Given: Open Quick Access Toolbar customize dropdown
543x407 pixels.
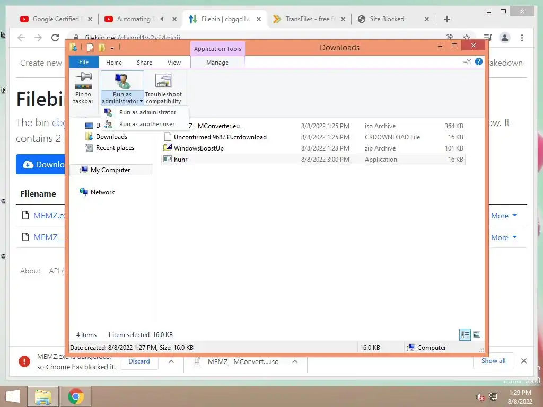Looking at the screenshot, I should click(x=112, y=48).
